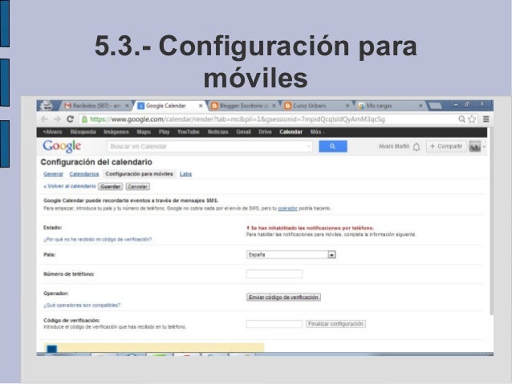Open ¿Qué operadores son compatibles? link
This screenshot has width=512, height=384.
(x=82, y=305)
